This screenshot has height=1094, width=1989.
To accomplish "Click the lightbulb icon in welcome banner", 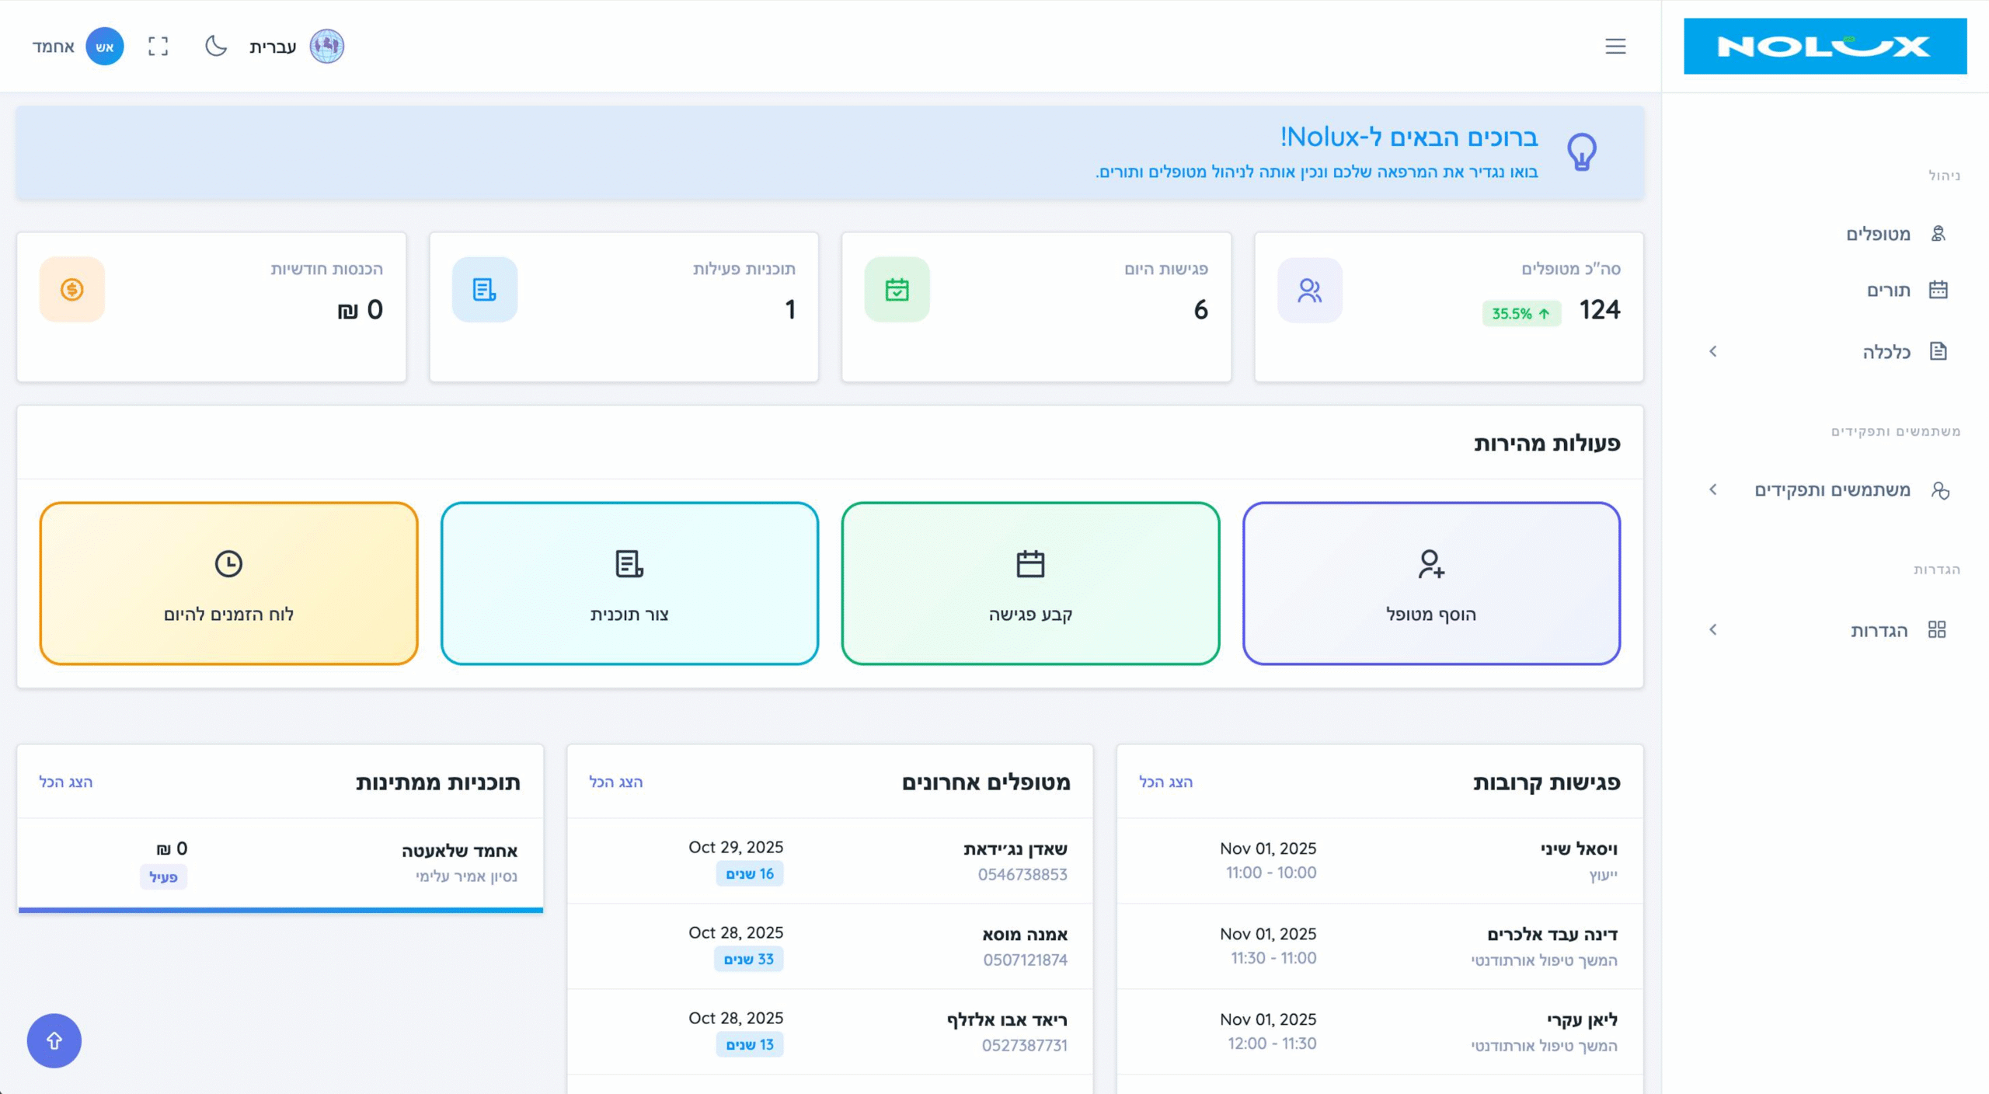I will 1581,152.
